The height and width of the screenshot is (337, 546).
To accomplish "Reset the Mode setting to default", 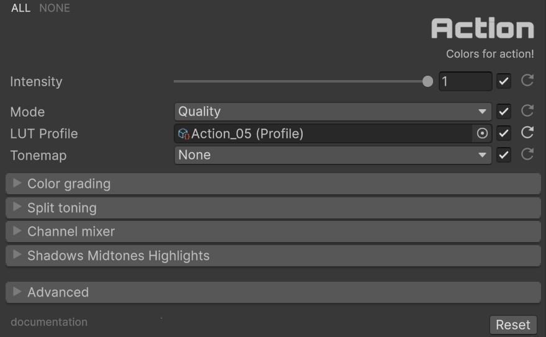I will coord(527,111).
